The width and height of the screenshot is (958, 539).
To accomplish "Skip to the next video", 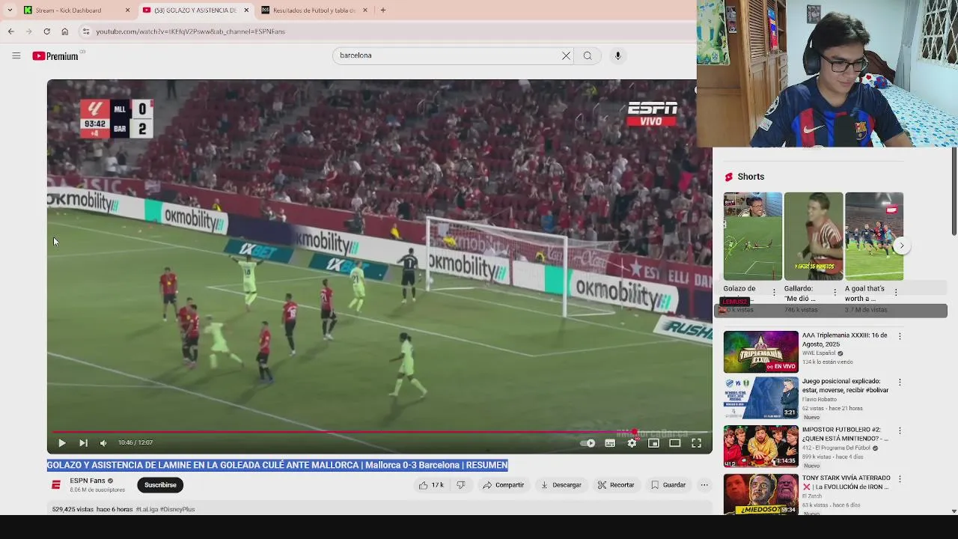I will tap(83, 443).
